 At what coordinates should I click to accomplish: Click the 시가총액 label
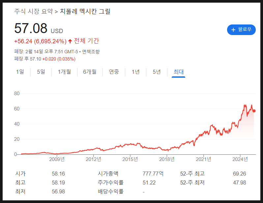click(x=108, y=174)
